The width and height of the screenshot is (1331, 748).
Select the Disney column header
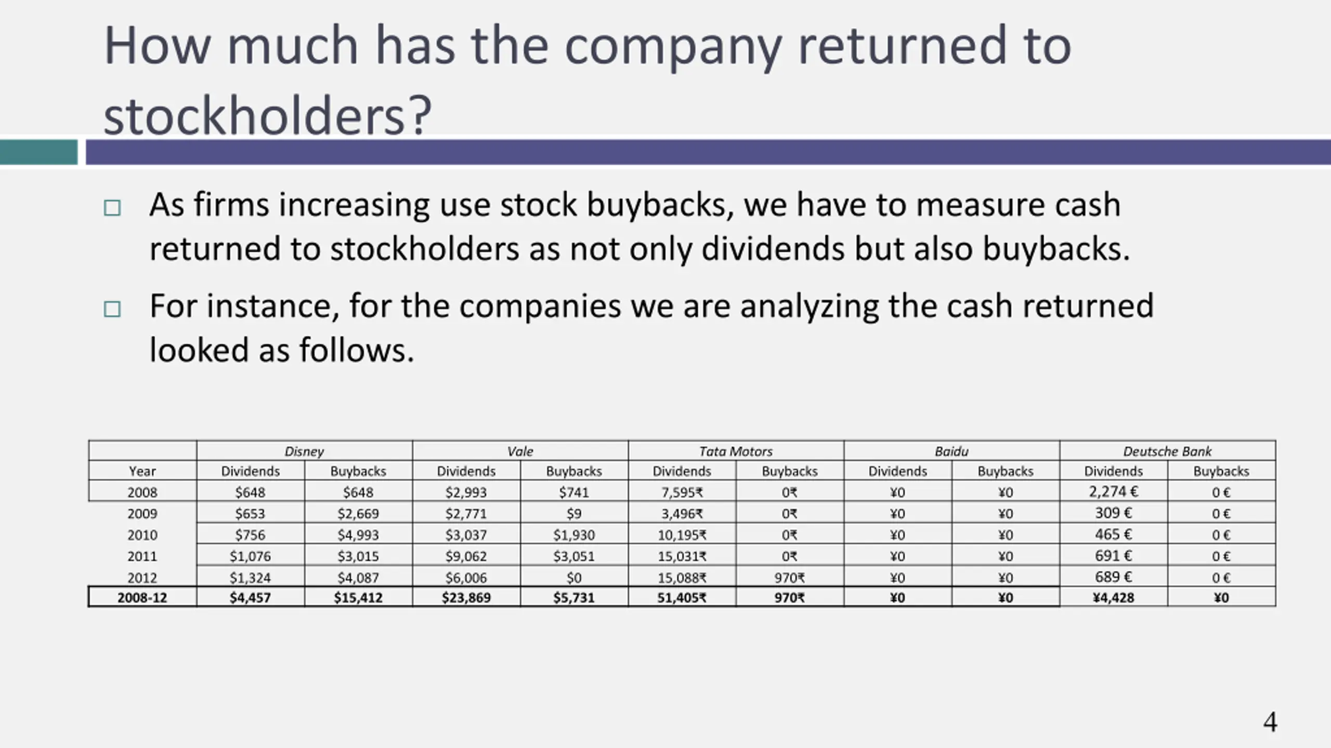pos(305,451)
